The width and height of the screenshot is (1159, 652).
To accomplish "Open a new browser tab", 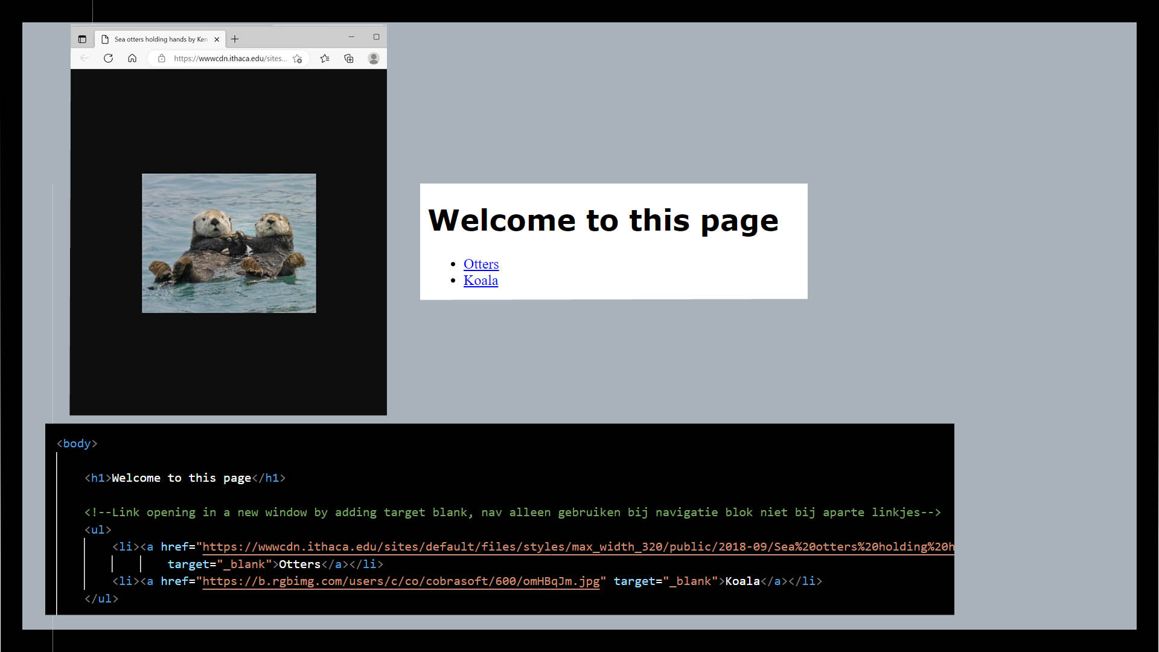I will tap(235, 38).
